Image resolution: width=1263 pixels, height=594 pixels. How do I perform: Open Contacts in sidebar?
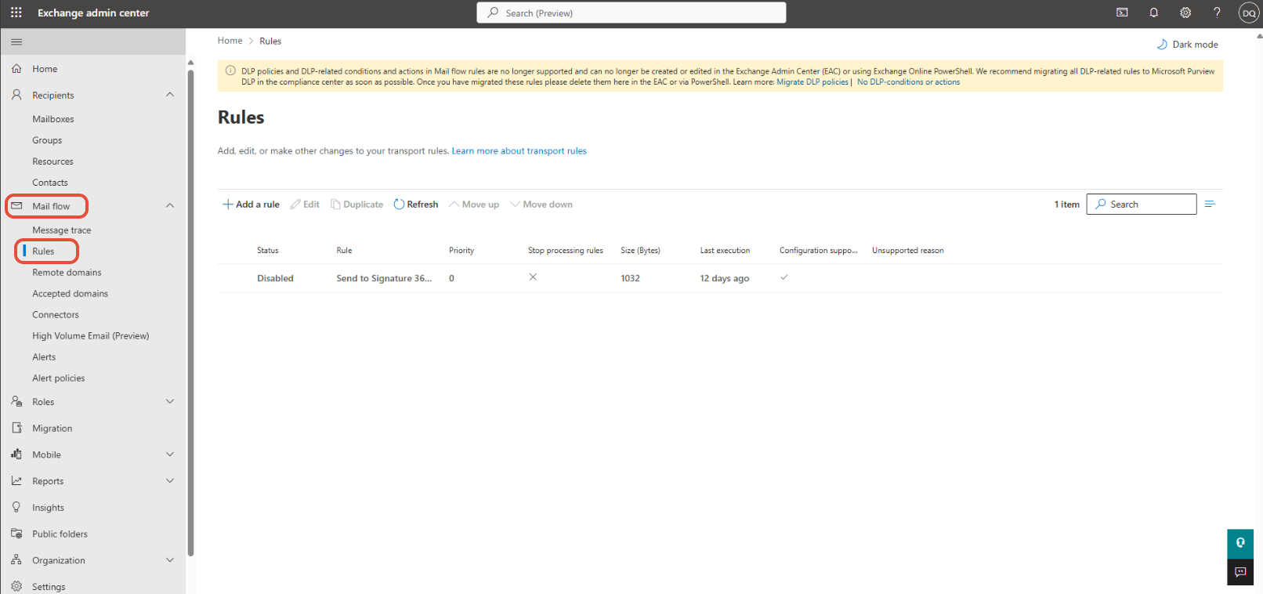tap(50, 183)
